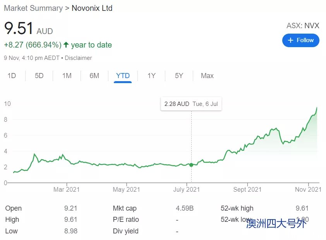Screen dimensions: 326x240
Task: Open the Market Summary breadcrumb
Action: [x=33, y=8]
